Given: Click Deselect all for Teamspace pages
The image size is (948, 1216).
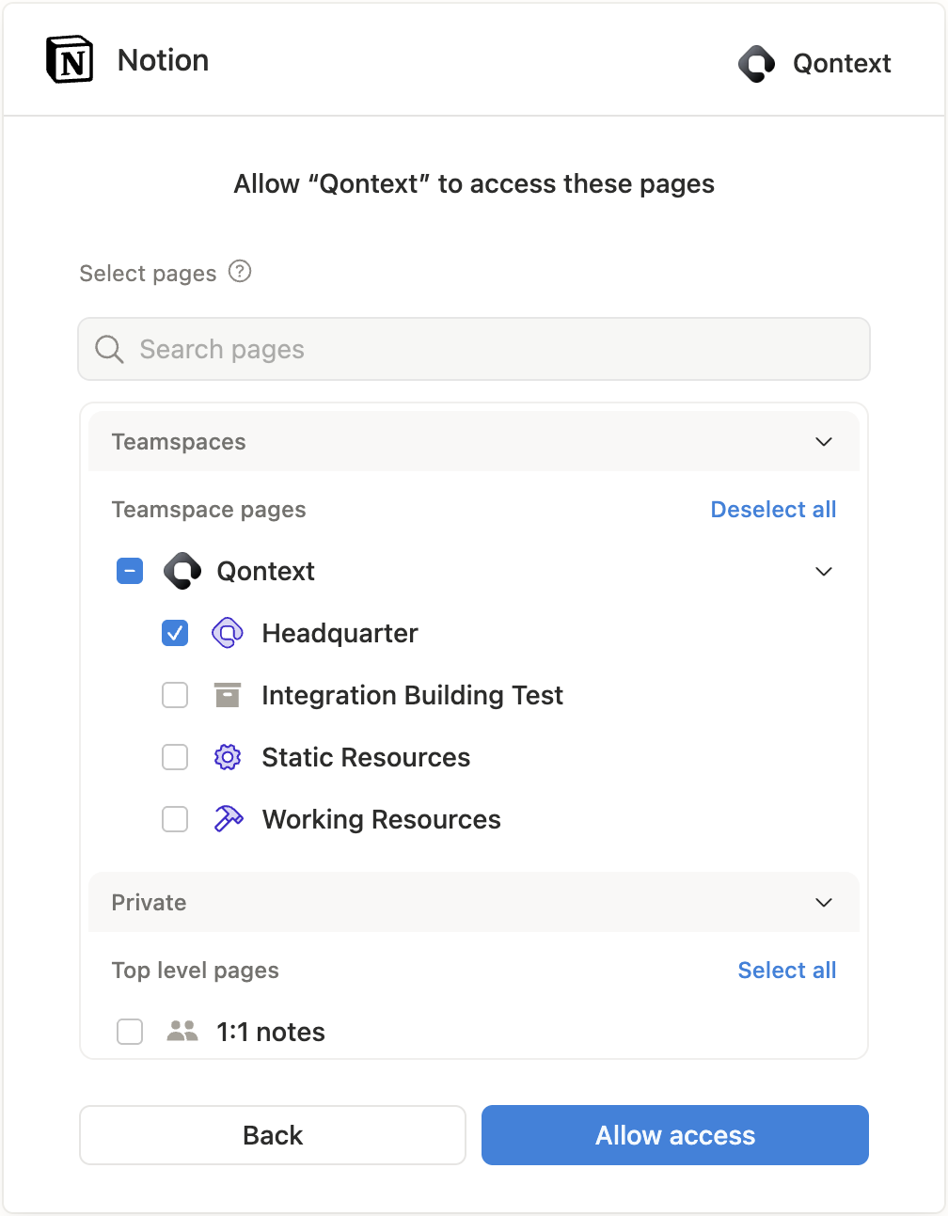Looking at the screenshot, I should (x=772, y=509).
